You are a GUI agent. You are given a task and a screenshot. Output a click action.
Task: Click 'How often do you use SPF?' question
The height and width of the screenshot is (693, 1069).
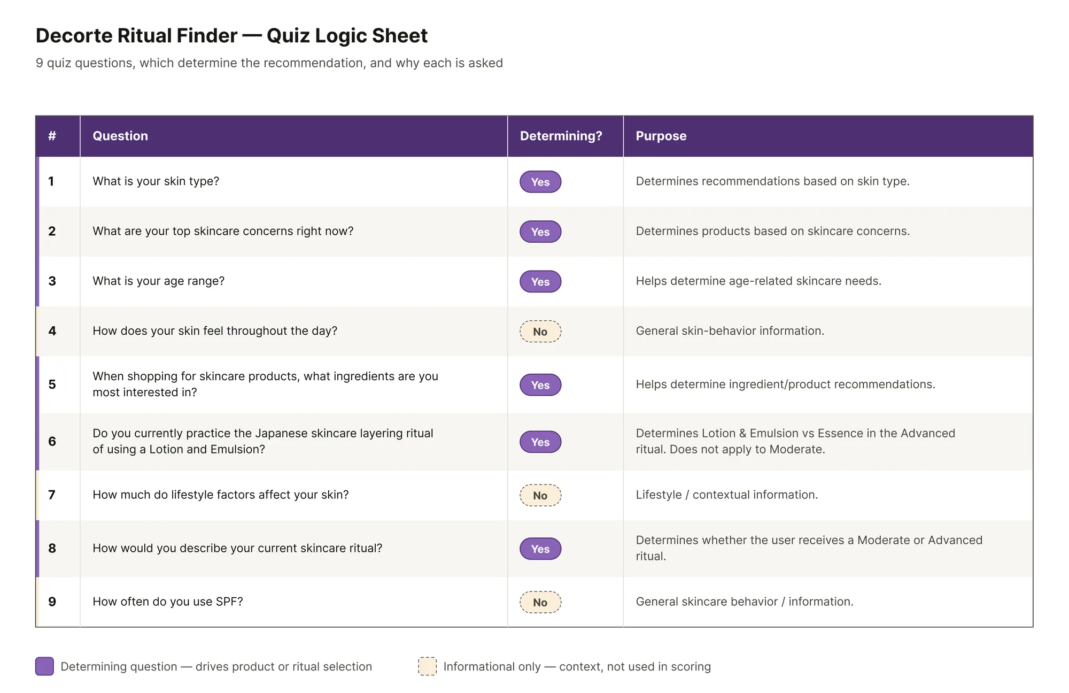click(168, 602)
